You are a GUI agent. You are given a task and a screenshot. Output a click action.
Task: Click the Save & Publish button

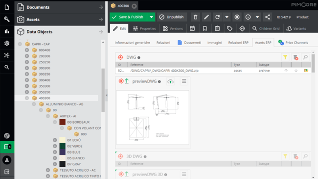point(129,17)
